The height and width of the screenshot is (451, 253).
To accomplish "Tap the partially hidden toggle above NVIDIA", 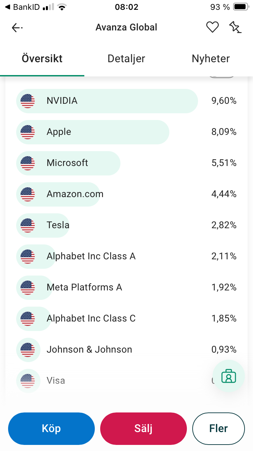I will click(221, 77).
